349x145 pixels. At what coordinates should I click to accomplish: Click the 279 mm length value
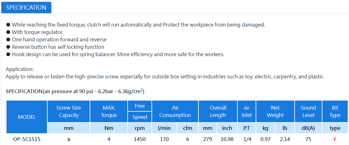207,139
